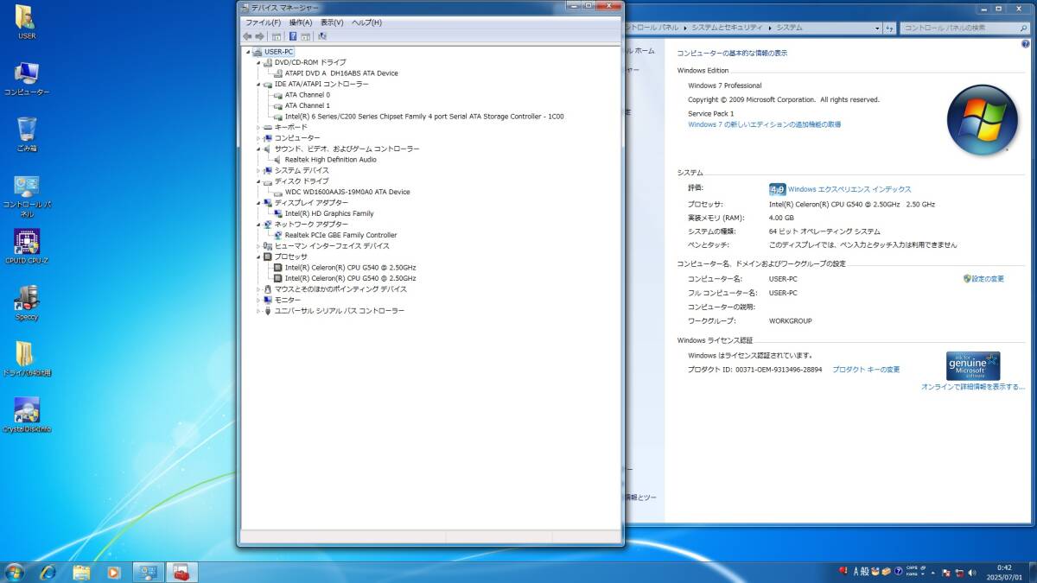Open the Windows エクスペリエンス インデックス link
The height and width of the screenshot is (583, 1037).
click(849, 189)
